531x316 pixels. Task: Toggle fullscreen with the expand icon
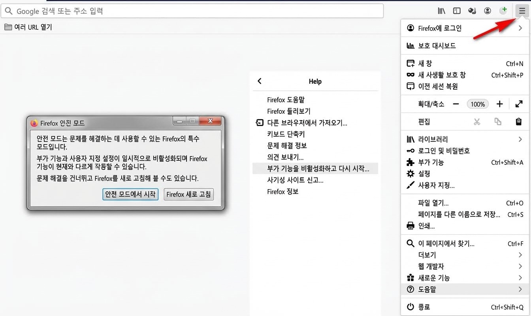click(x=519, y=104)
